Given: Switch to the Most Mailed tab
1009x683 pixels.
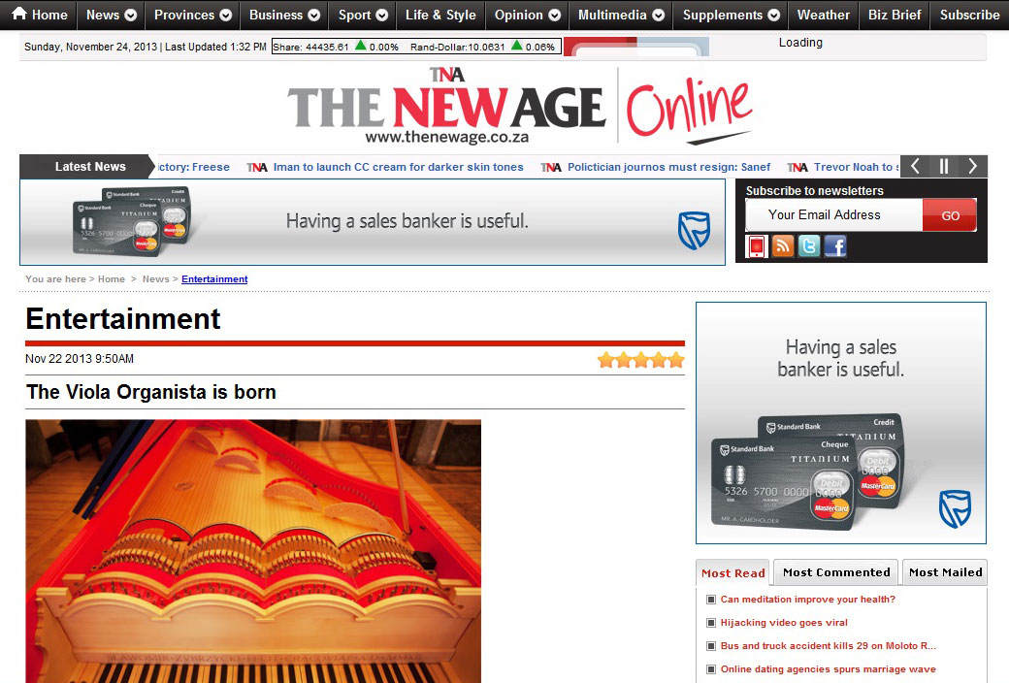Looking at the screenshot, I should 945,572.
